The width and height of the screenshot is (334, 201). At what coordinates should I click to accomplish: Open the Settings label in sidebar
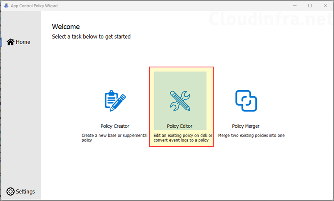pyautogui.click(x=25, y=191)
